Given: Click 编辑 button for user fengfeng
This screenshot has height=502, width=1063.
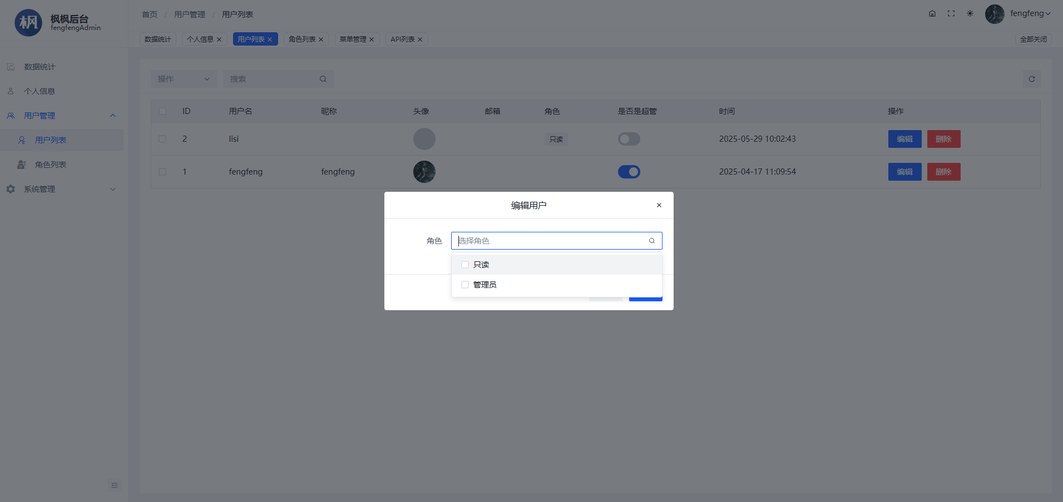Looking at the screenshot, I should (x=904, y=172).
